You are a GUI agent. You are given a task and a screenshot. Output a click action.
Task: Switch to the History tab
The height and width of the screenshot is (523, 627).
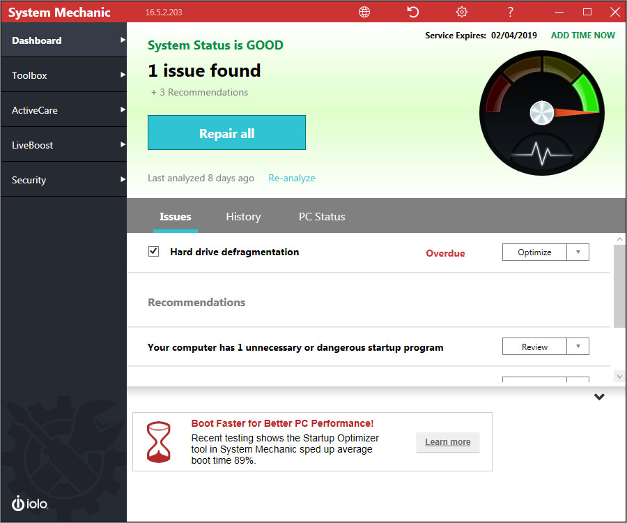[243, 216]
